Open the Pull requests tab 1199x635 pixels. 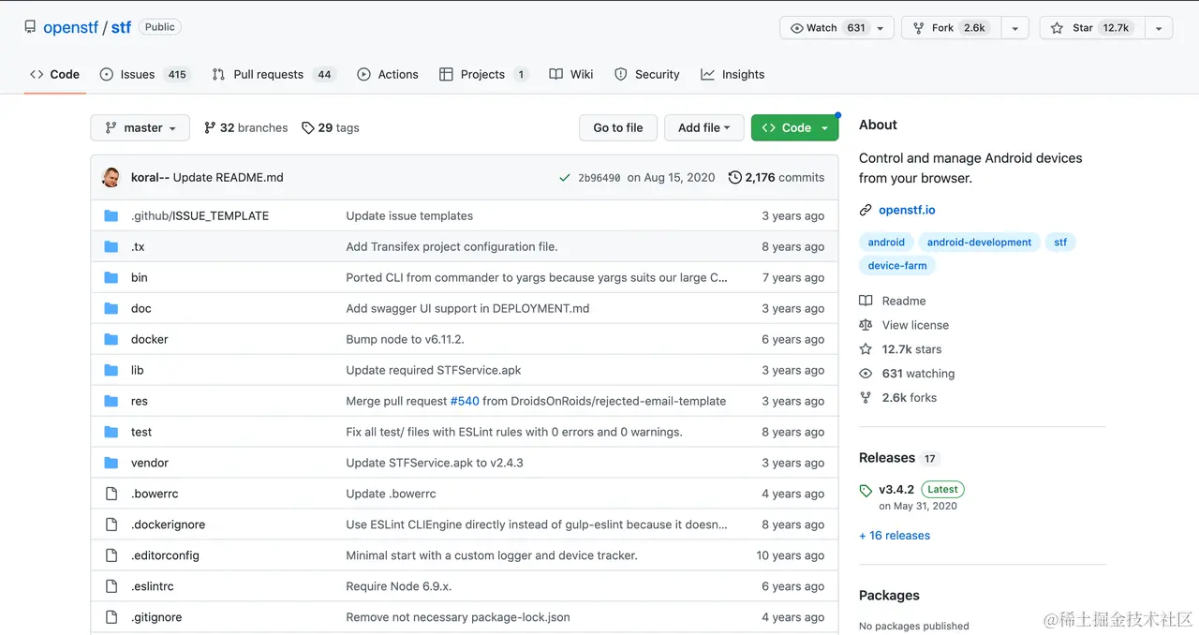tap(273, 74)
